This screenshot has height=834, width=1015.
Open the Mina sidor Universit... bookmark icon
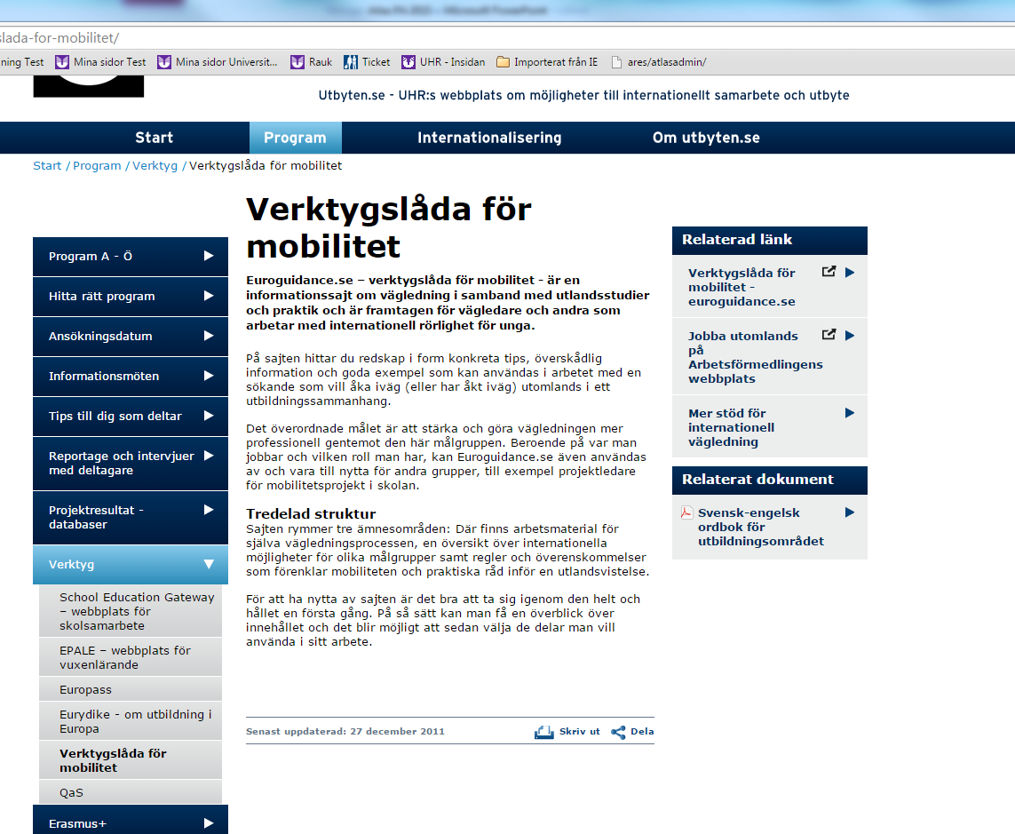(164, 62)
